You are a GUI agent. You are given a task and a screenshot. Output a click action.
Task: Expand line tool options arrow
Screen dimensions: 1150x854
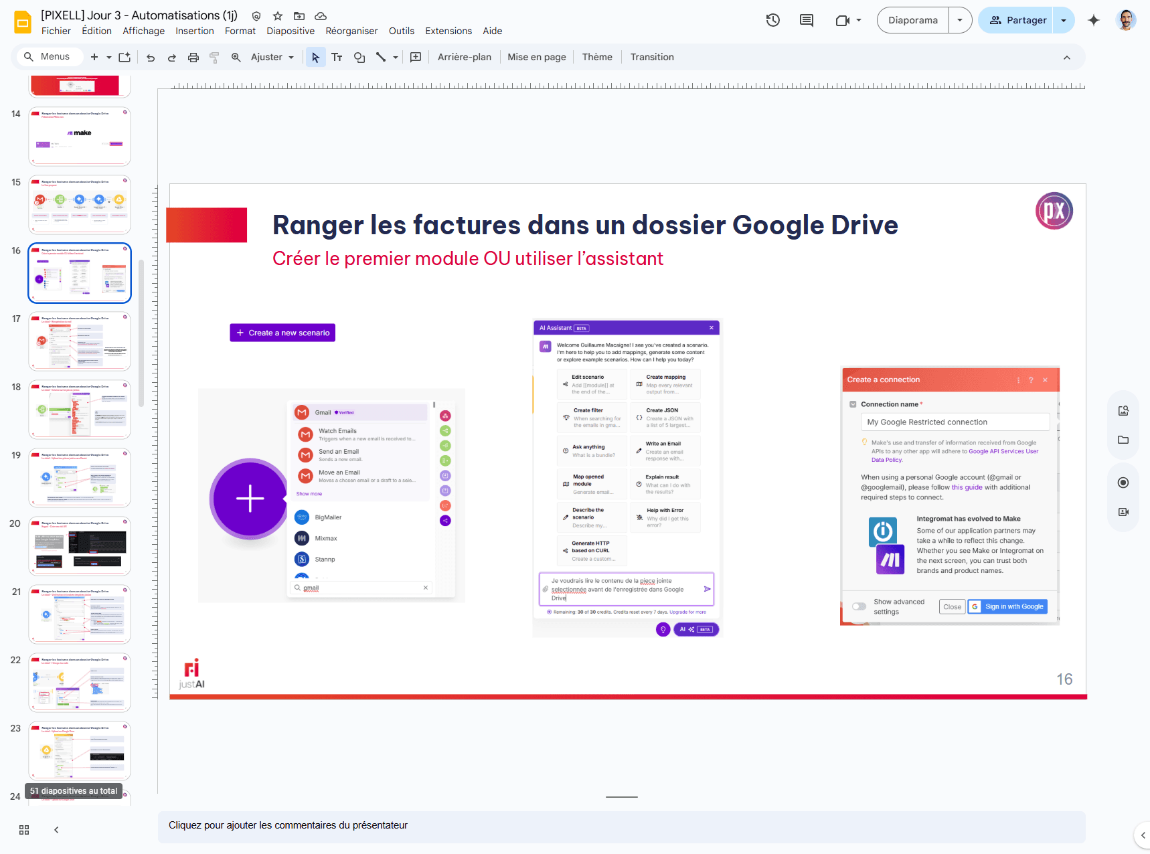pyautogui.click(x=396, y=57)
